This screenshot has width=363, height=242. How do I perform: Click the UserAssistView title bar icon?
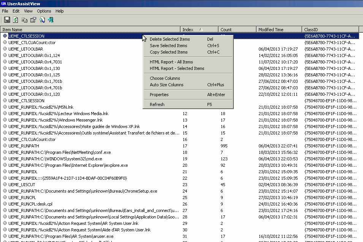click(x=4, y=4)
